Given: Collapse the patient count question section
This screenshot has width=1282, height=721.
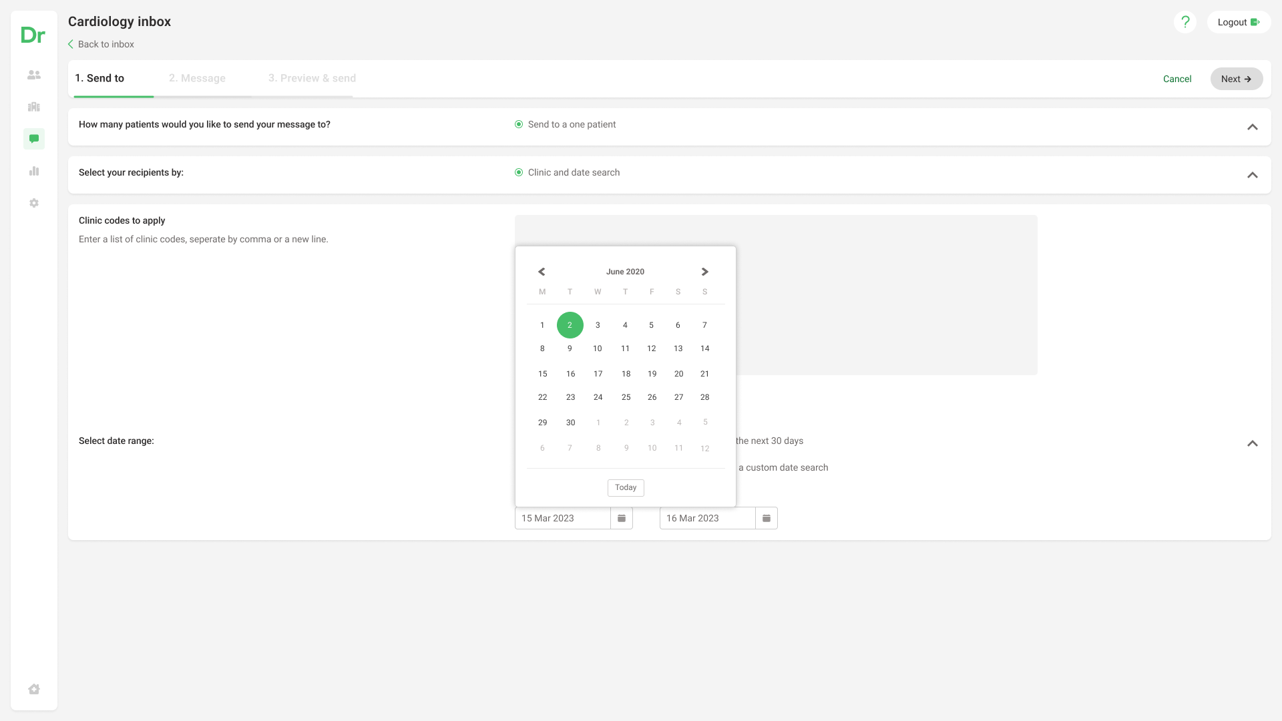Looking at the screenshot, I should tap(1253, 127).
